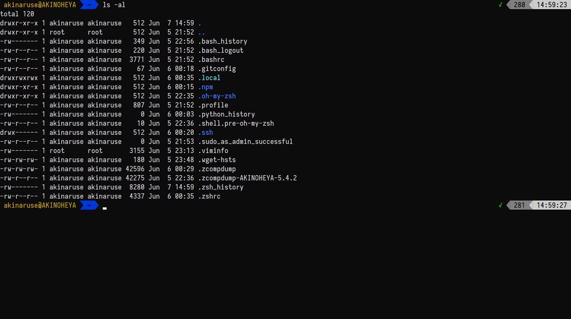Click the 14:59:27 timestamp in the right prompt
Image resolution: width=571 pixels, height=319 pixels.
coord(552,205)
